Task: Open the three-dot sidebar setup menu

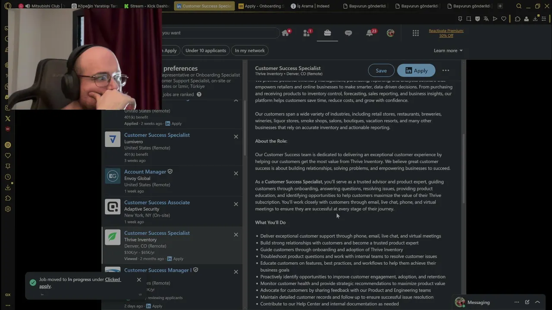Action: (8, 305)
